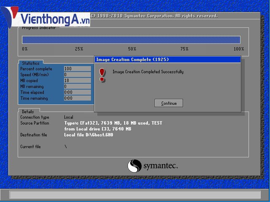Viewport: 270px width, 202px height.
Task: Click the MB copied value 18
Action: tap(78, 80)
